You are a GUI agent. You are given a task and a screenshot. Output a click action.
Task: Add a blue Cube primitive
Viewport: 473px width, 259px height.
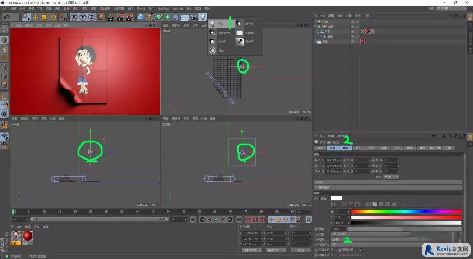pyautogui.click(x=141, y=17)
